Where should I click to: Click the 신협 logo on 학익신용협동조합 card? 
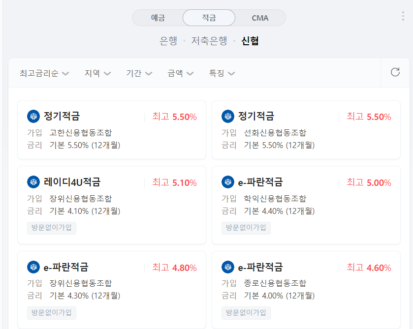tap(228, 182)
